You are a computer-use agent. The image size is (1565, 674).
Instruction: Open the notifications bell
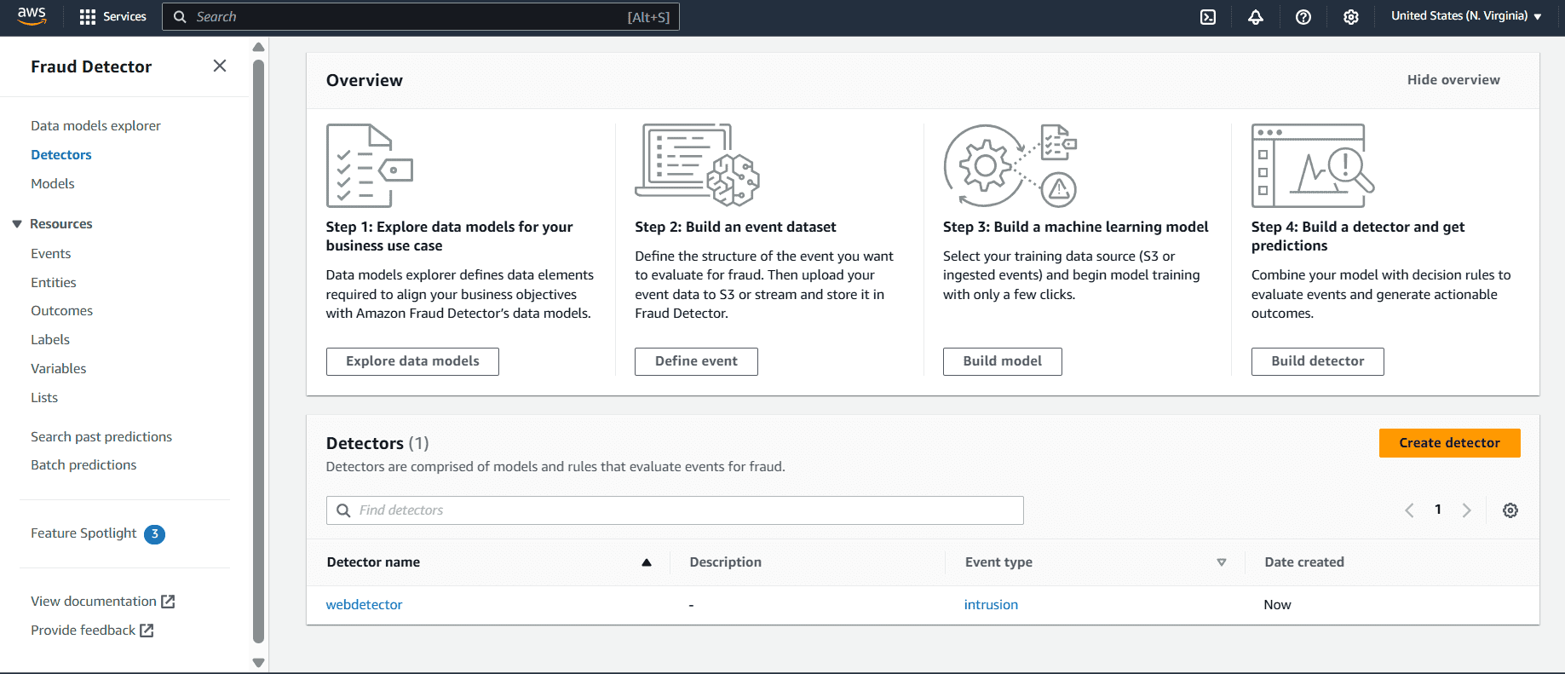(x=1256, y=17)
